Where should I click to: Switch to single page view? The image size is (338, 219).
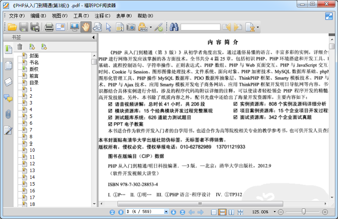pos(214,212)
